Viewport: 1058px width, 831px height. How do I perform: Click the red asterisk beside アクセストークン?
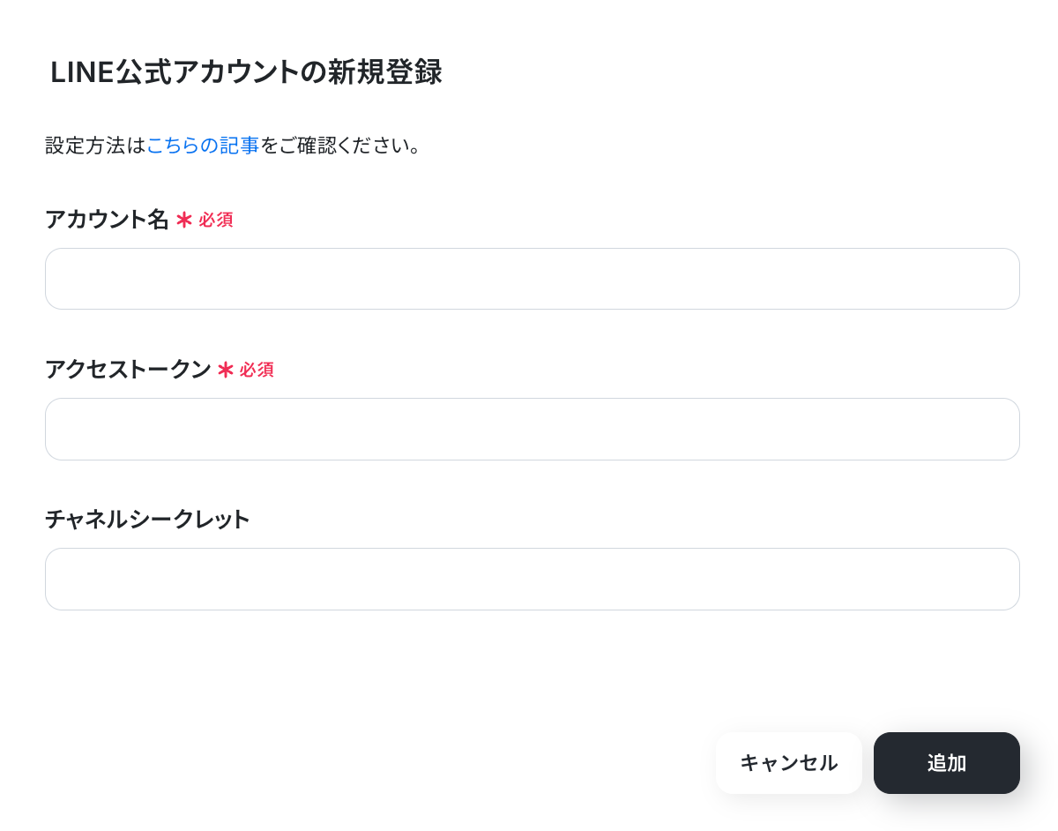pos(225,370)
